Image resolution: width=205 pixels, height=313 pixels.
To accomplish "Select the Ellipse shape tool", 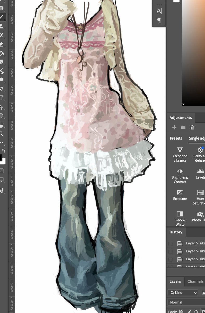I will (2, 116).
